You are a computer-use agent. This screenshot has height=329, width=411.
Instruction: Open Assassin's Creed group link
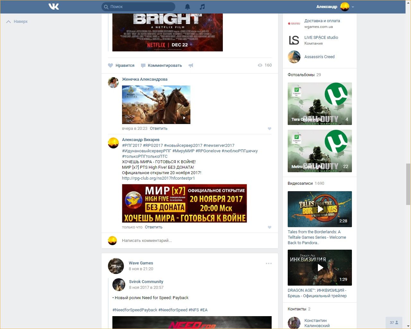pos(319,57)
